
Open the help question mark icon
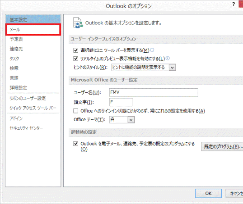click(x=234, y=4)
